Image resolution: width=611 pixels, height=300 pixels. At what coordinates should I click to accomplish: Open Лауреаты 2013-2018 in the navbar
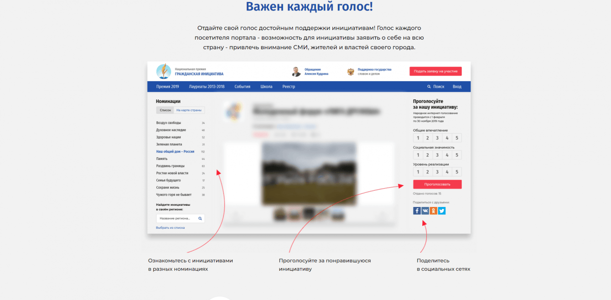click(x=207, y=87)
